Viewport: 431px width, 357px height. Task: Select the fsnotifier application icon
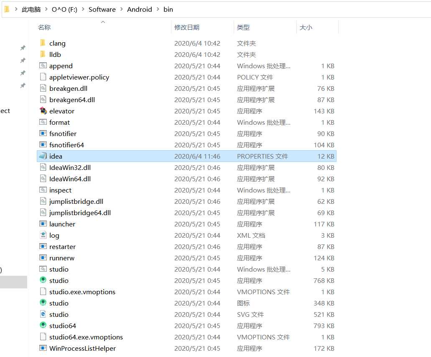pos(43,133)
